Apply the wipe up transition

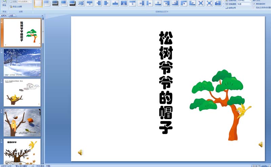pyautogui.click(x=115, y=3)
